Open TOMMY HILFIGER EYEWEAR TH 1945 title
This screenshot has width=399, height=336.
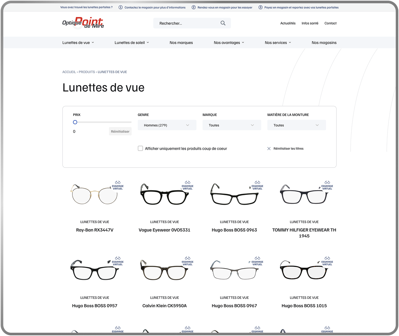[304, 233]
